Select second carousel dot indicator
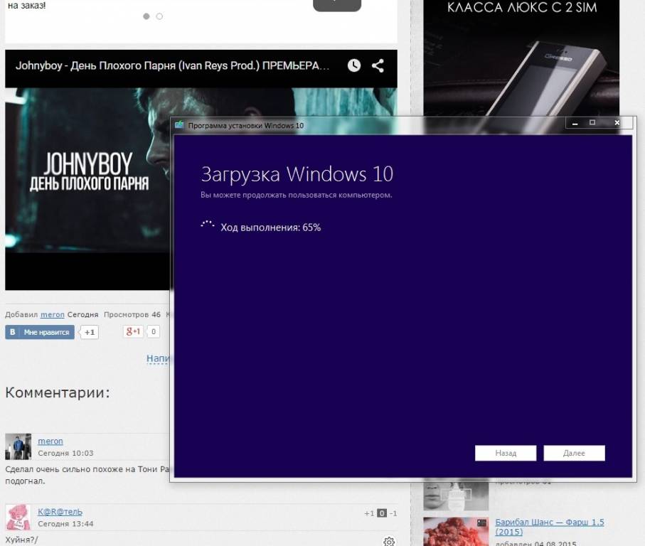645x546 pixels. [x=159, y=16]
